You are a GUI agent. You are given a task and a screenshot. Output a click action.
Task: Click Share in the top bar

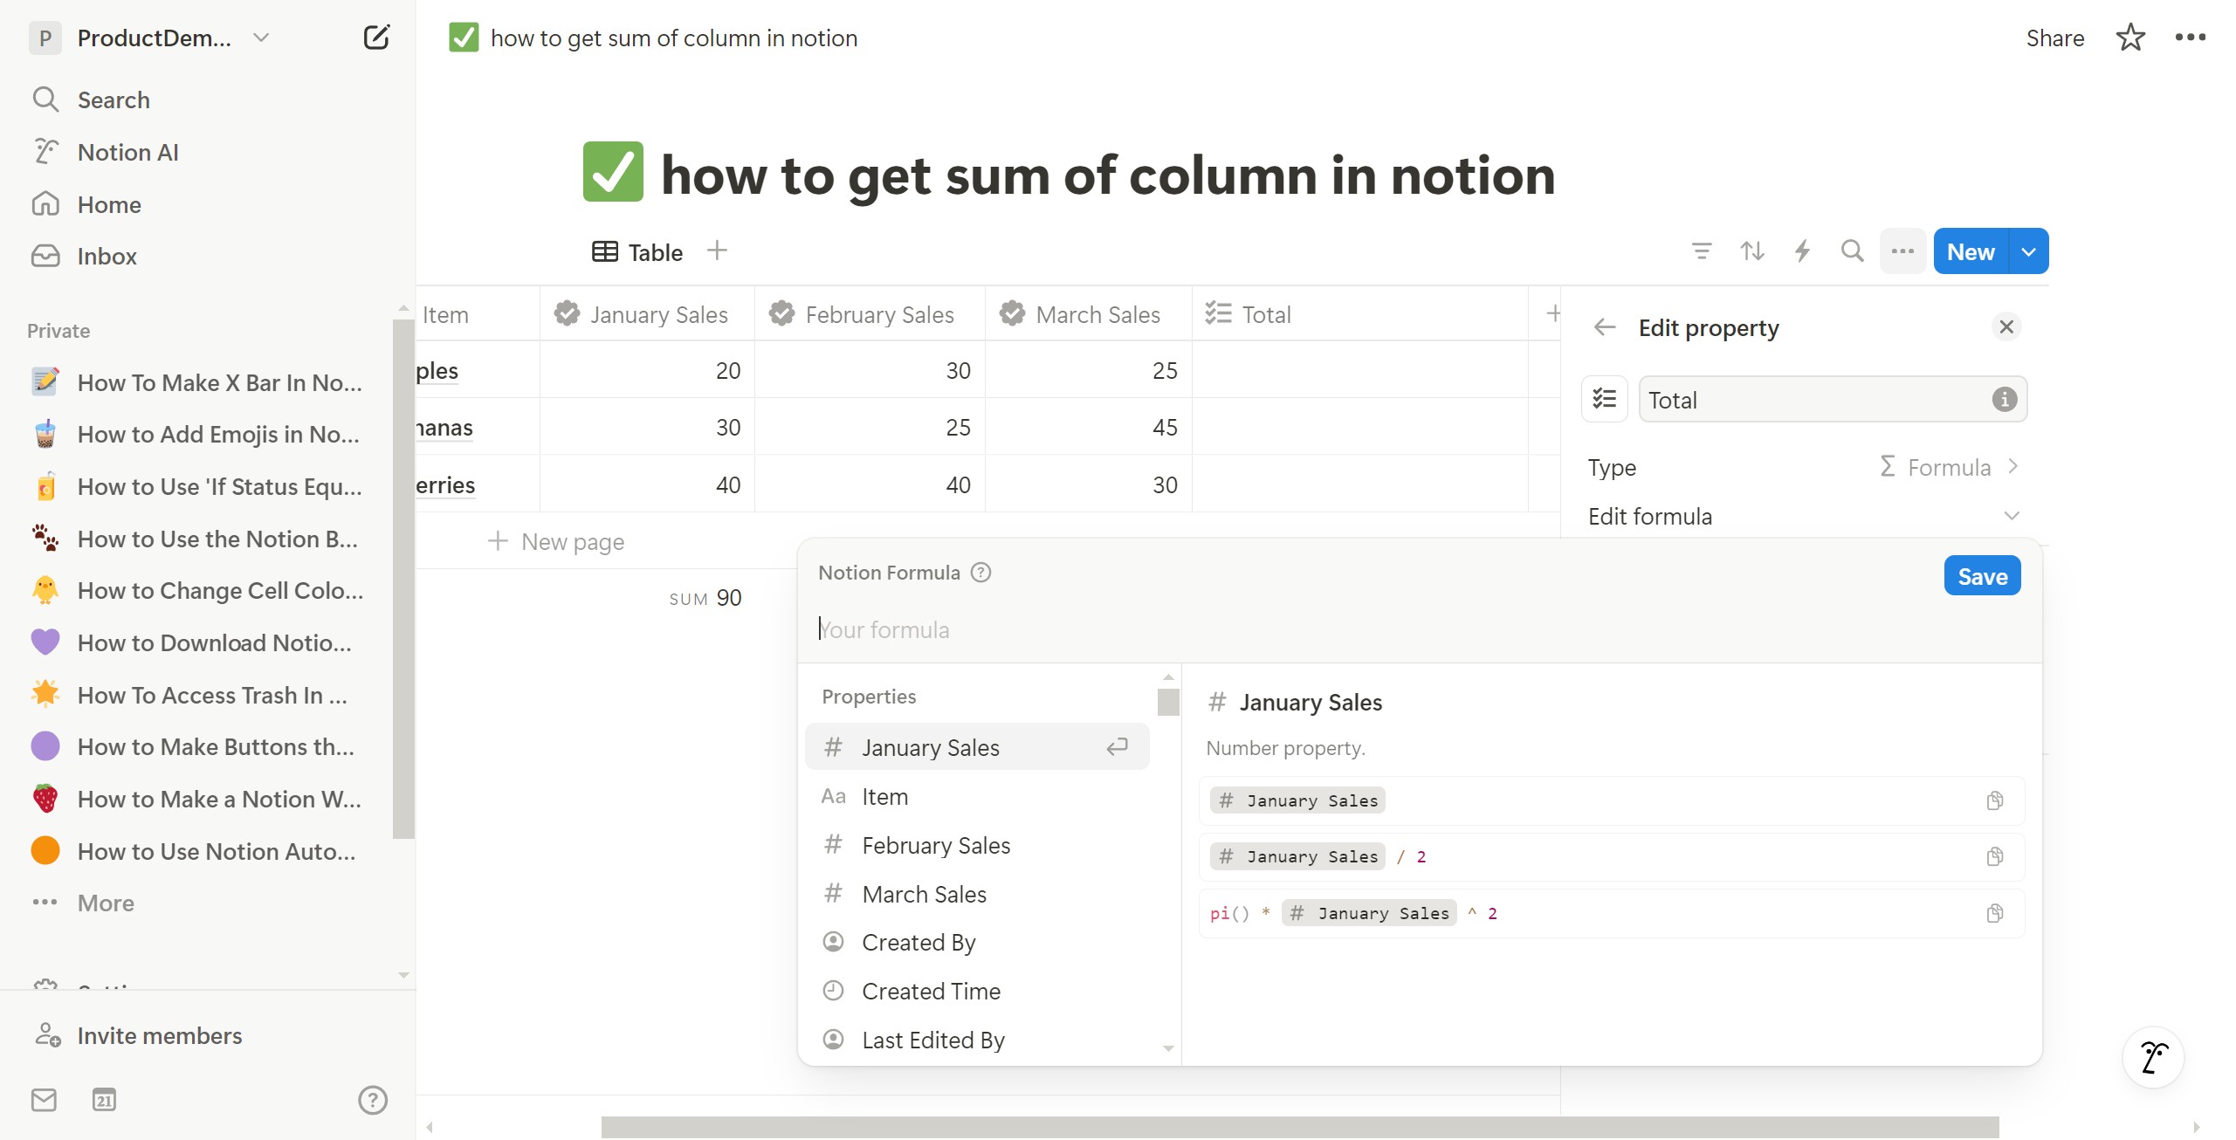point(2054,38)
